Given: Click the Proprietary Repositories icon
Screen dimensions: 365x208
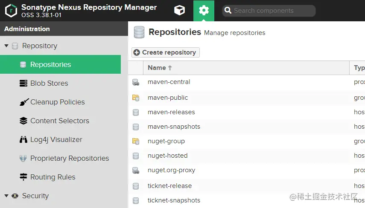Looking at the screenshot, I should (23, 158).
